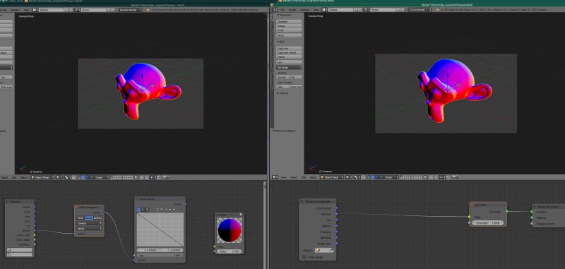This screenshot has height=269, width=565.
Task: Open the Blender Render engine dropdown
Action: tap(131, 10)
